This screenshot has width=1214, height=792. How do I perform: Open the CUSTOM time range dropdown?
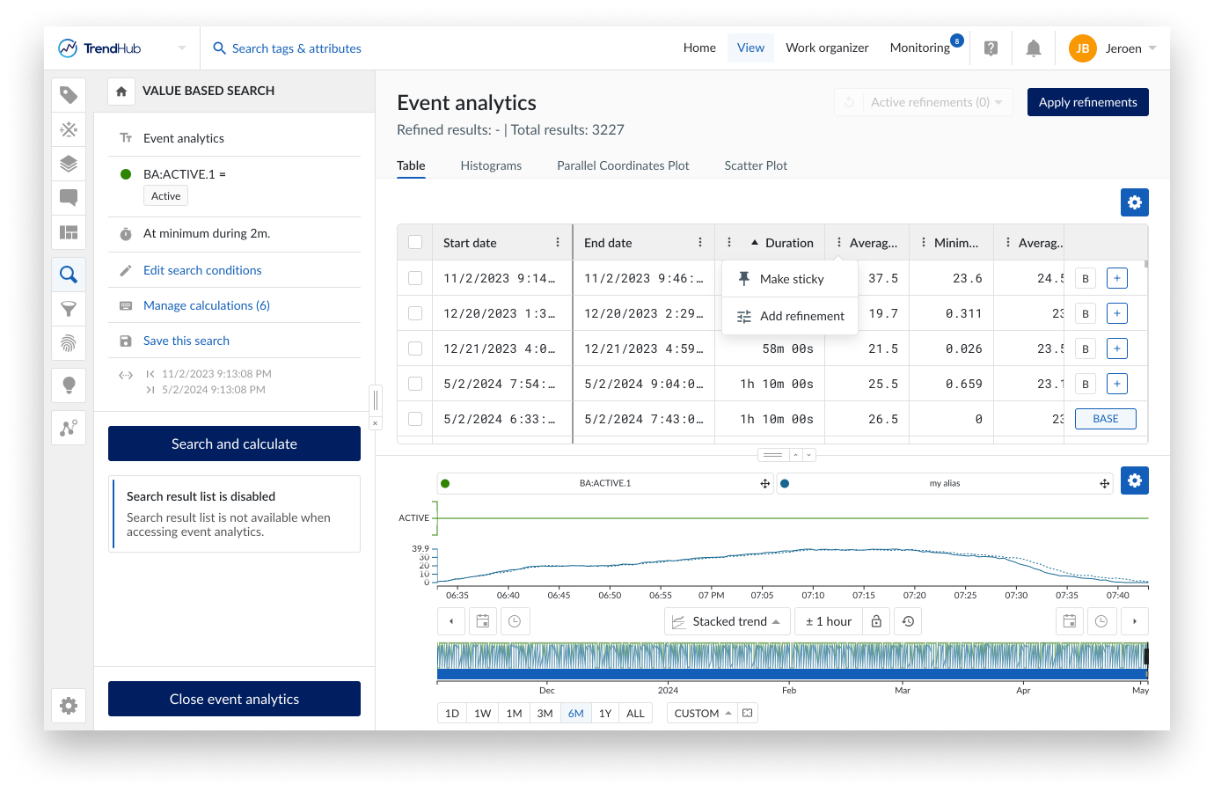pyautogui.click(x=702, y=713)
